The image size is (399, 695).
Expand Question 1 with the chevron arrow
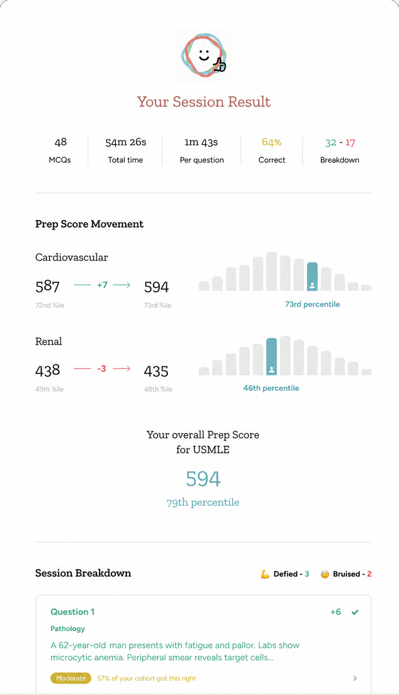355,678
